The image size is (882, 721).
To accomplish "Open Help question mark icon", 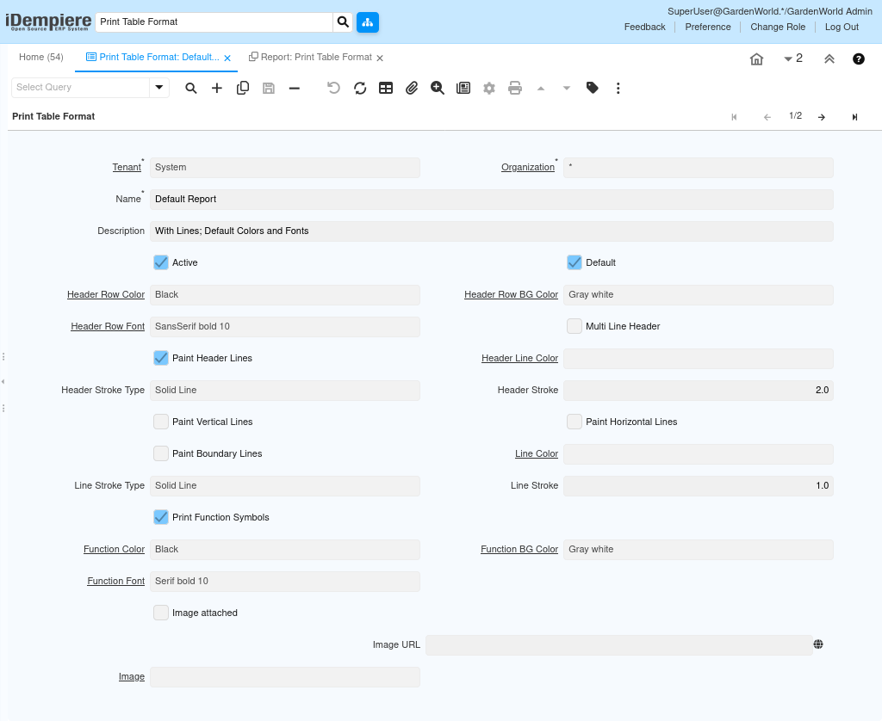I will pos(859,59).
